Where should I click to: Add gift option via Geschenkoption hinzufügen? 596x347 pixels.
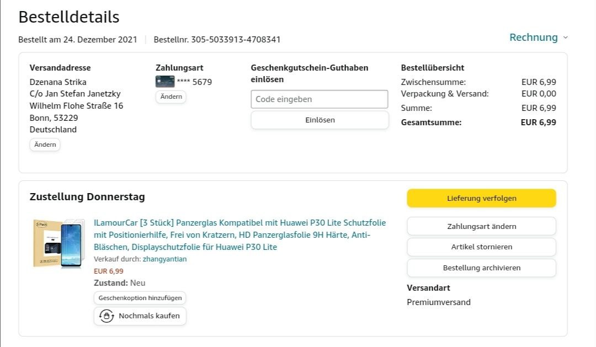pos(140,298)
